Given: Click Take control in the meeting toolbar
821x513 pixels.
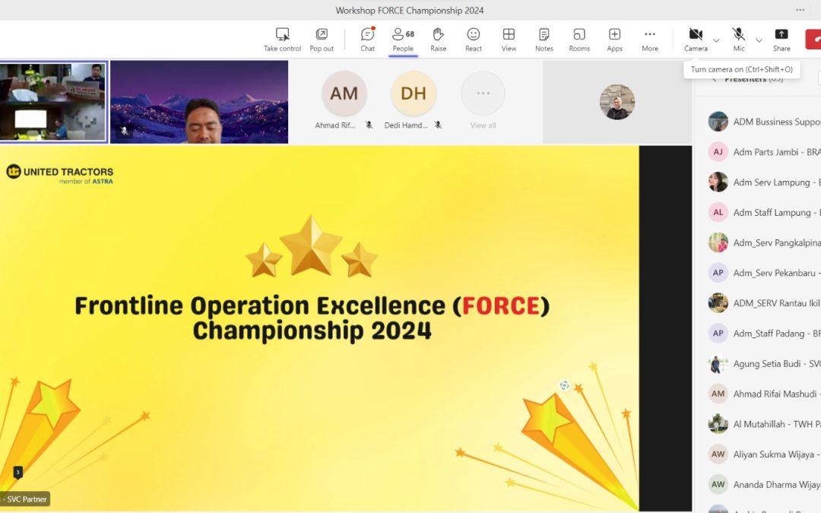Looking at the screenshot, I should click(x=282, y=40).
